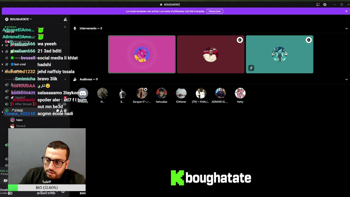Click the Intervenants microphone header icon

pos(75,28)
